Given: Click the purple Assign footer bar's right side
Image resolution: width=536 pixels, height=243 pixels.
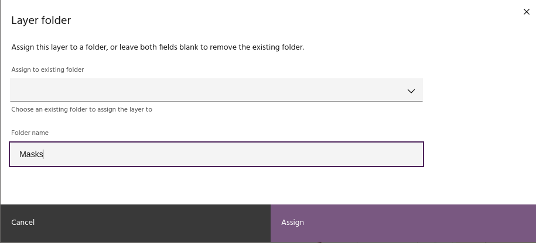Looking at the screenshot, I should [469, 222].
